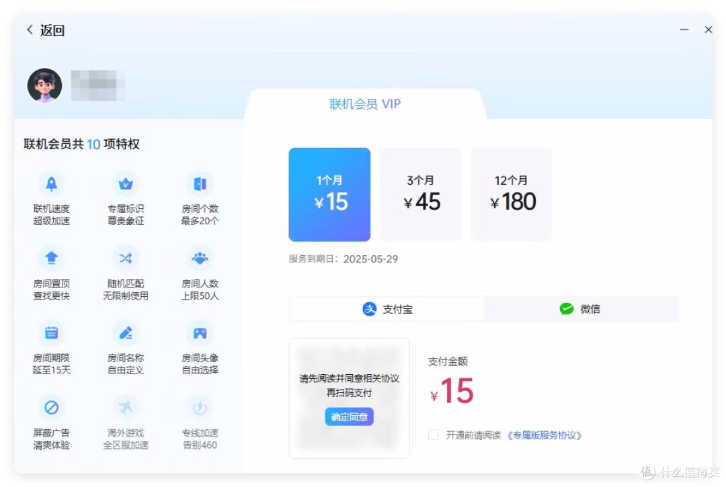Click the 确定同意 button
The height and width of the screenshot is (487, 726).
(349, 416)
